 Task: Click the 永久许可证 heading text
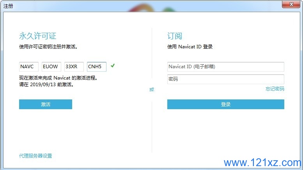coord(38,36)
